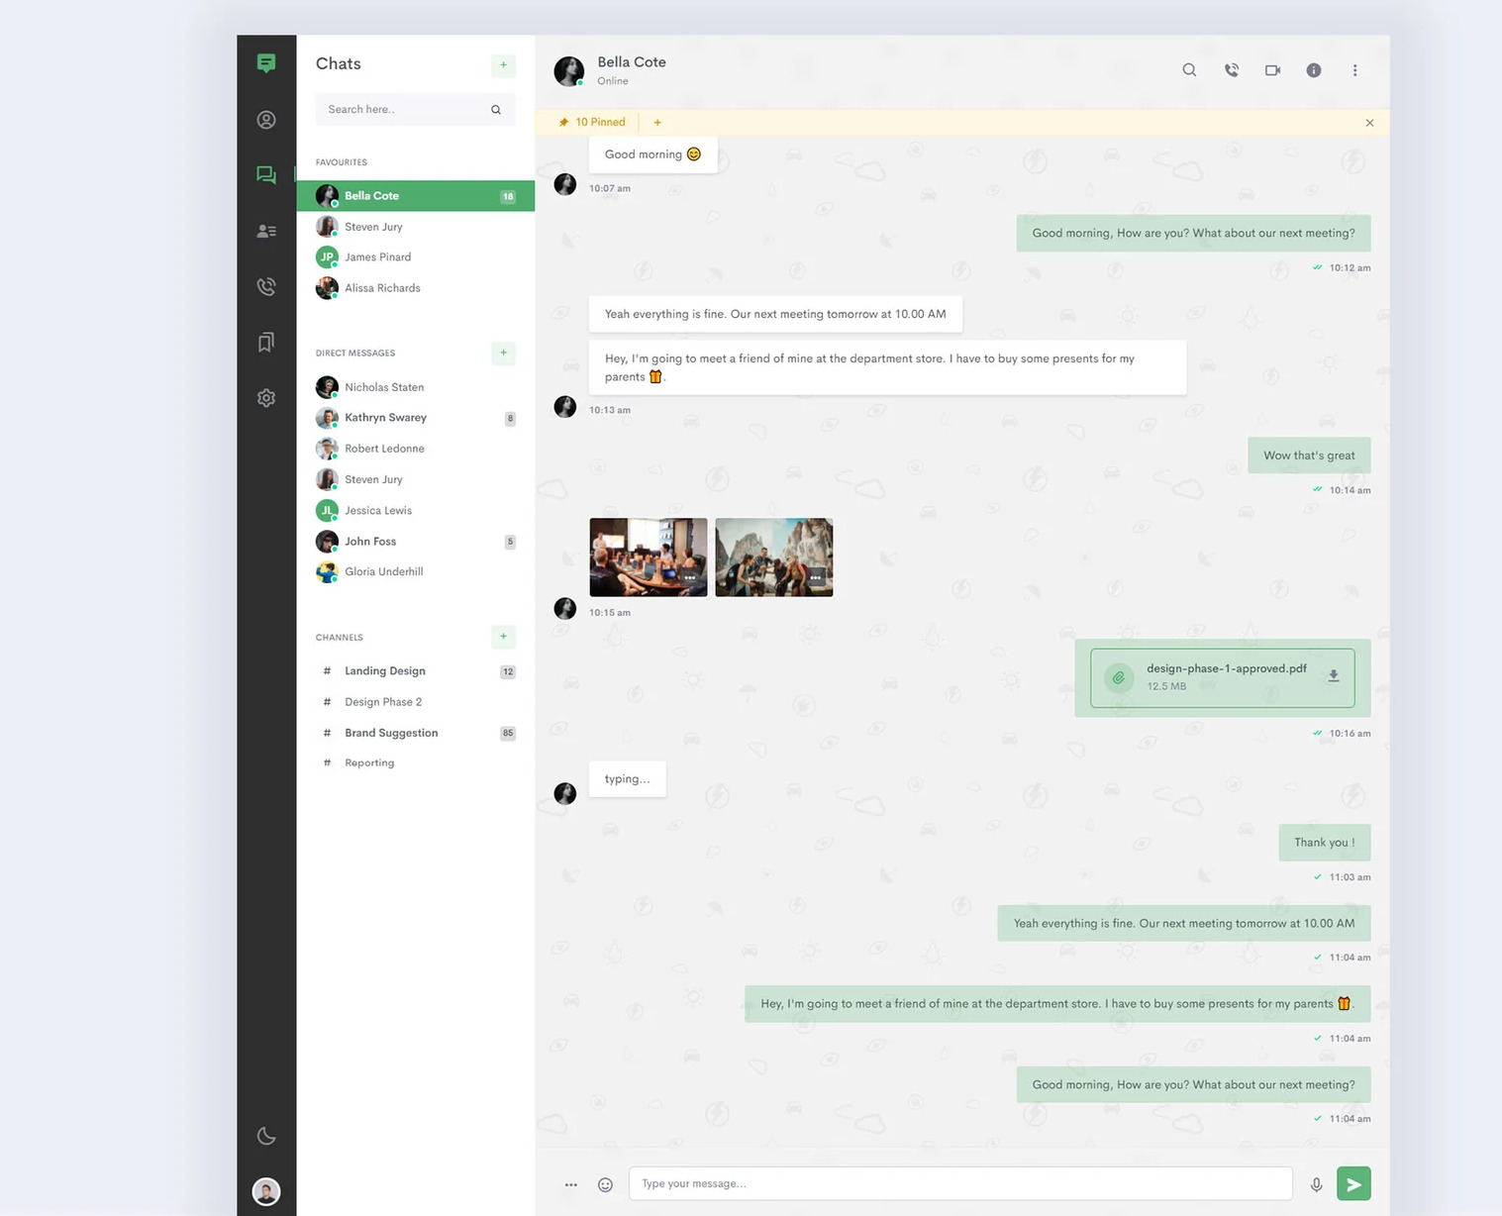Open the Brand Suggestion channel
Screen dimensions: 1502x1216
point(391,733)
